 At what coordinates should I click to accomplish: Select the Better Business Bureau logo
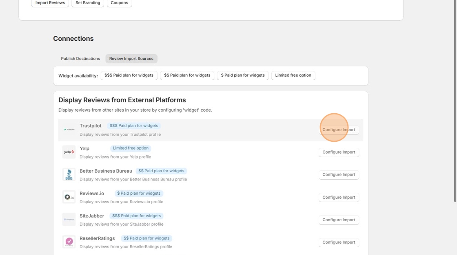[69, 174]
